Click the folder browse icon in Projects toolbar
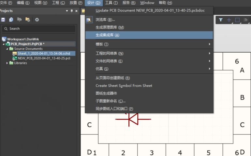The width and height of the screenshot is (251, 156). pyautogui.click(x=27, y=20)
